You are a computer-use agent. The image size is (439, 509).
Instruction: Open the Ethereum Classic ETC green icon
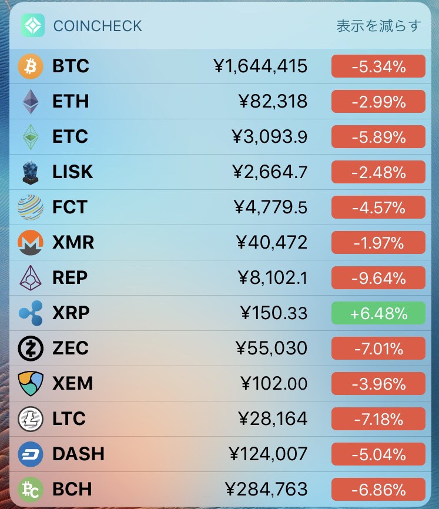tap(31, 137)
